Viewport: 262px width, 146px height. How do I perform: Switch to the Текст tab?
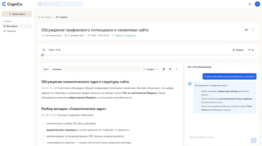pyautogui.click(x=46, y=69)
